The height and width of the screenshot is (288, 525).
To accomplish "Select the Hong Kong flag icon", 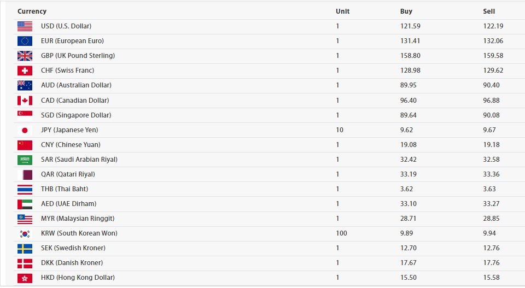I will click(25, 278).
